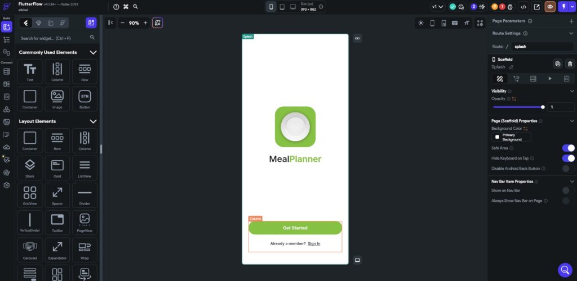Screen dimensions: 577x281
Task: Zoom out with the minus button
Action: [x=122, y=22]
